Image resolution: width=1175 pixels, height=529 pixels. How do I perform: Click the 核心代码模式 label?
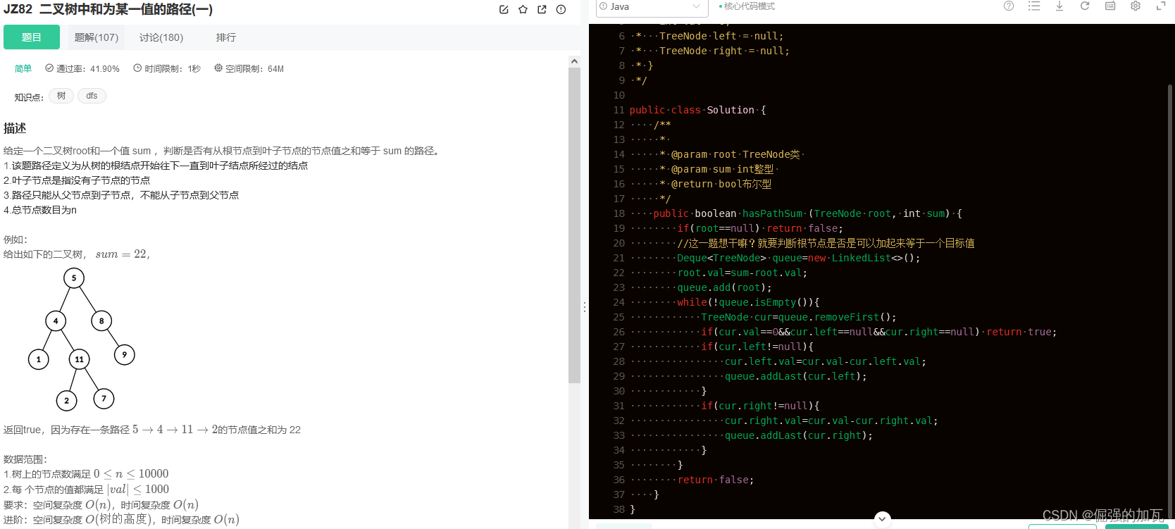[x=750, y=6]
